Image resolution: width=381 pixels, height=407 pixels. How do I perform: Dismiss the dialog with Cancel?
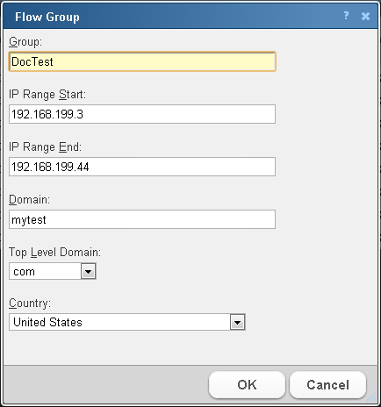(327, 385)
